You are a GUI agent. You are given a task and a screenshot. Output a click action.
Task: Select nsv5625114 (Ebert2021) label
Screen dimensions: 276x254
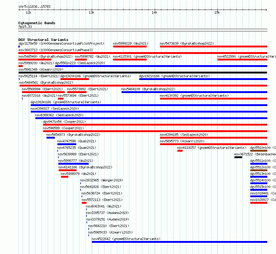click(x=39, y=76)
